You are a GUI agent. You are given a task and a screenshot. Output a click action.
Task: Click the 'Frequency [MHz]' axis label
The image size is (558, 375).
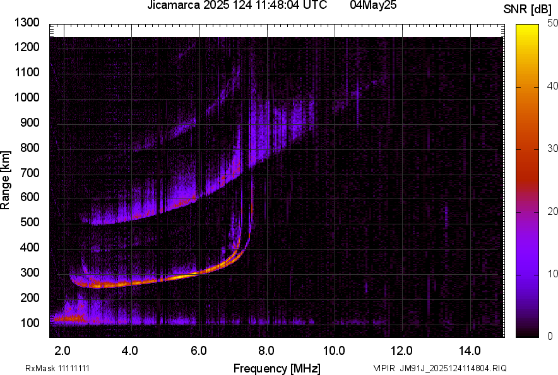point(277,368)
